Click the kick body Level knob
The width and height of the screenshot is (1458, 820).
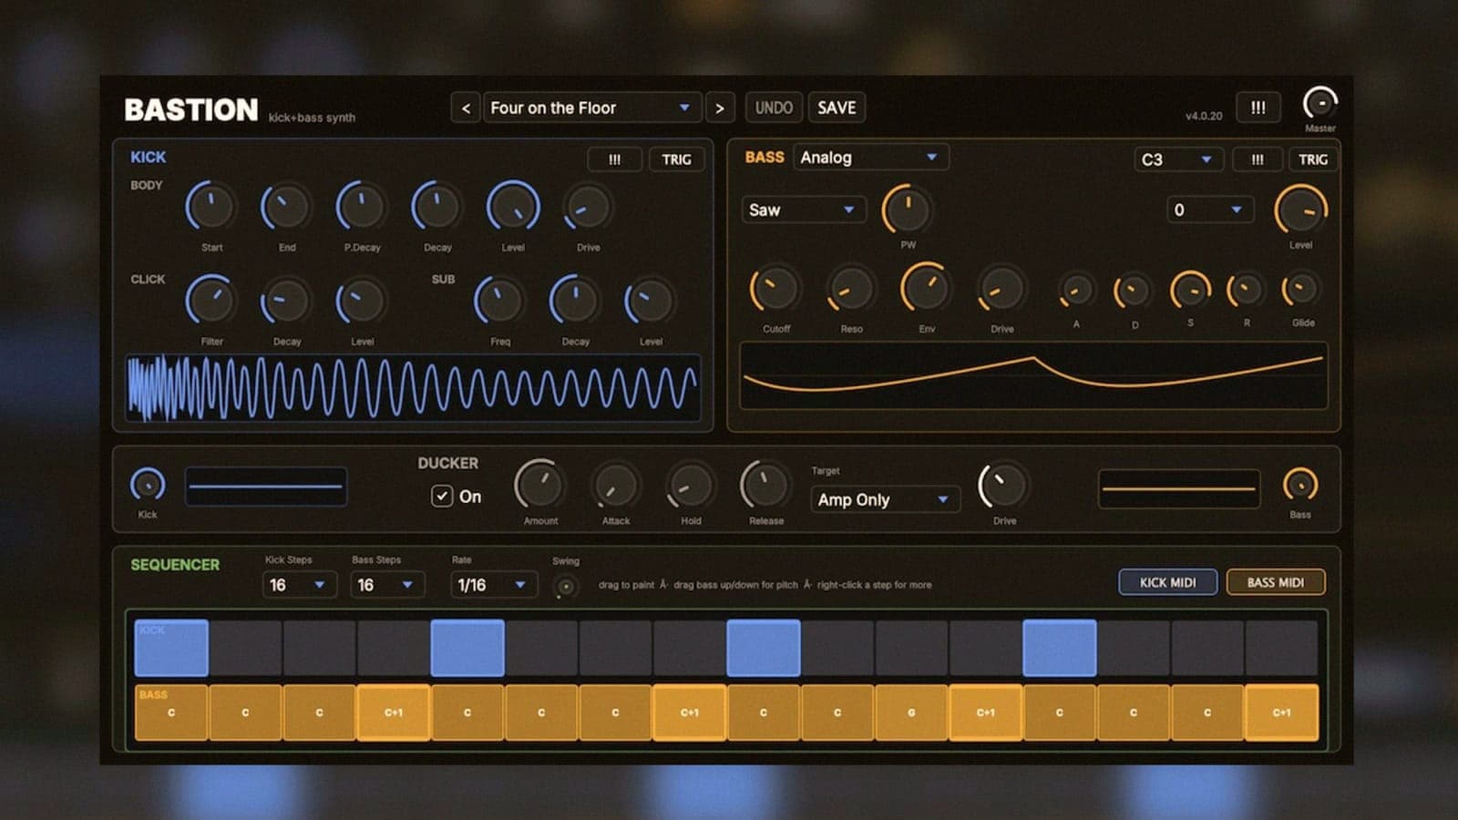tap(513, 207)
